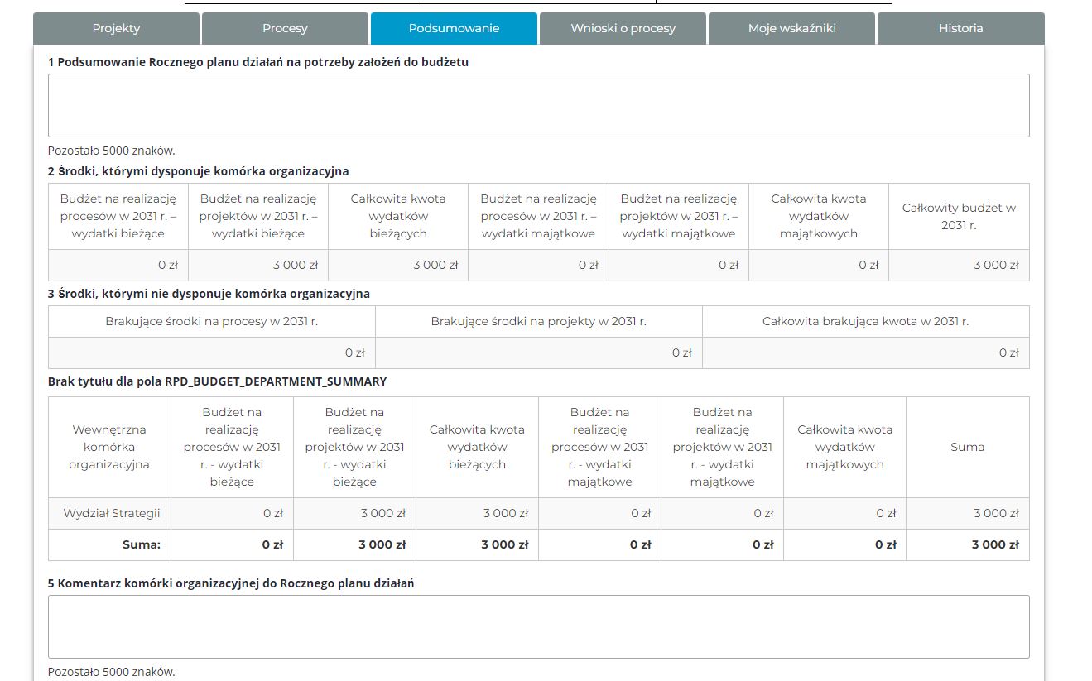The height and width of the screenshot is (681, 1092).
Task: Click the RPD_BUDGET_DEPARTMENT_SUMMARY missing title heading
Action: (x=217, y=381)
